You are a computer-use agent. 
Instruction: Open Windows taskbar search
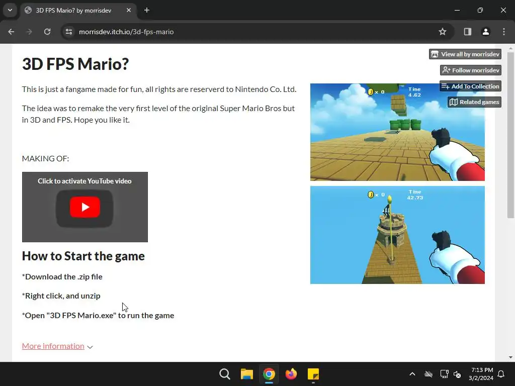[225, 374]
